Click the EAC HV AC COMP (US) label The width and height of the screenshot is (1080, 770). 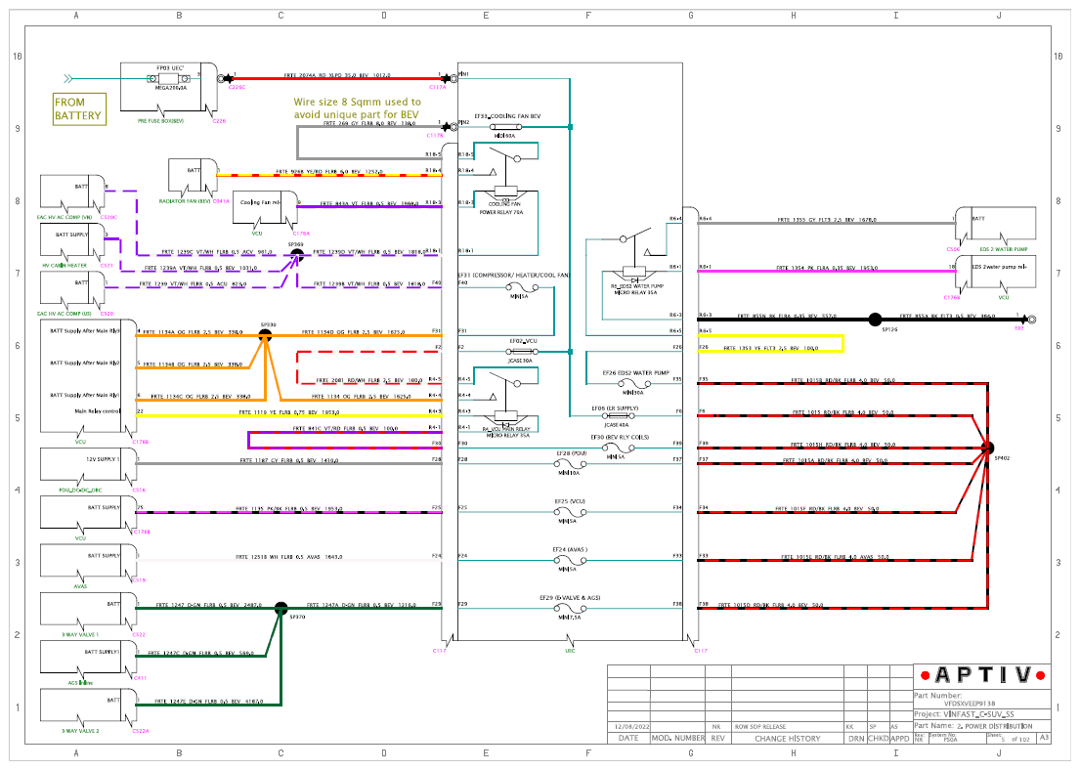(65, 314)
